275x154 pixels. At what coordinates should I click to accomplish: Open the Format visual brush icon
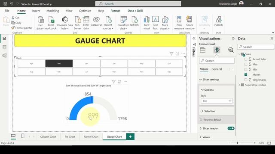(217, 50)
